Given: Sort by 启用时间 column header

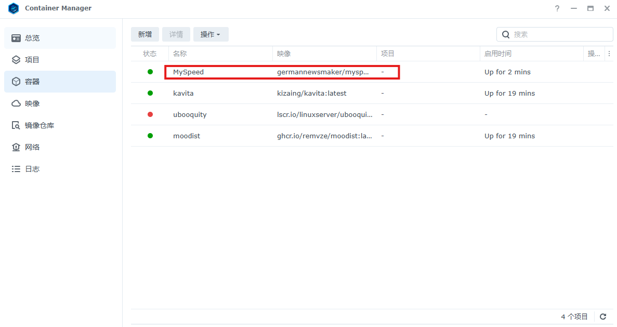Looking at the screenshot, I should point(497,54).
